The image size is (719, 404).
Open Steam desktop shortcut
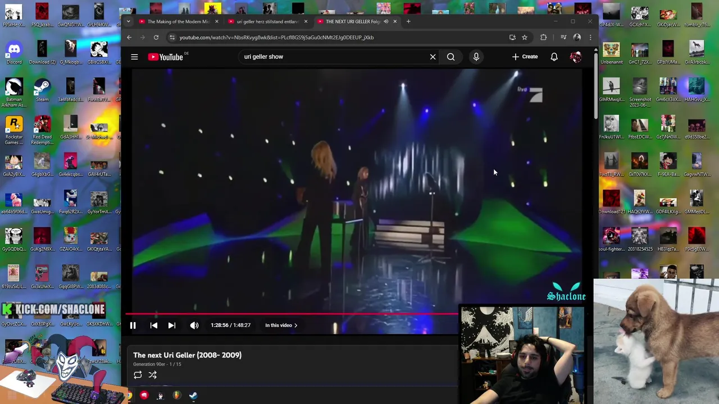(42, 90)
